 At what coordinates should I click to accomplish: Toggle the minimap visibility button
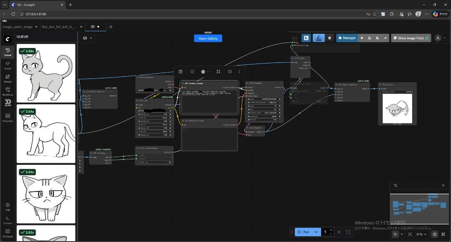(x=435, y=234)
